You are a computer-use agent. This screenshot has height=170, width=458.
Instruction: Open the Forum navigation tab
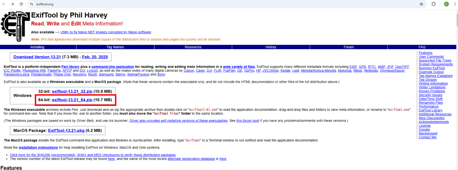[x=349, y=47]
